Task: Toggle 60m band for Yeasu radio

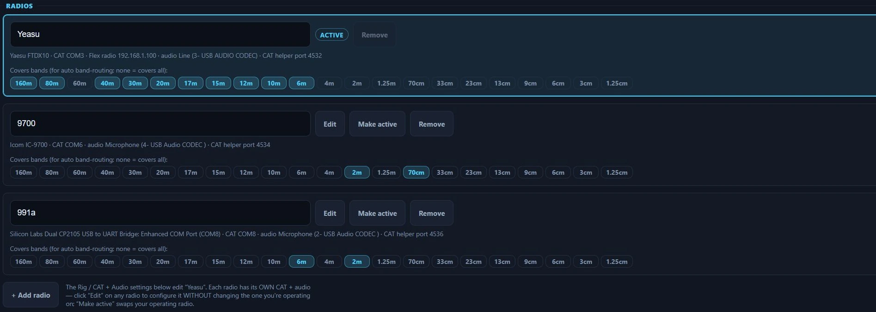Action: coord(80,83)
